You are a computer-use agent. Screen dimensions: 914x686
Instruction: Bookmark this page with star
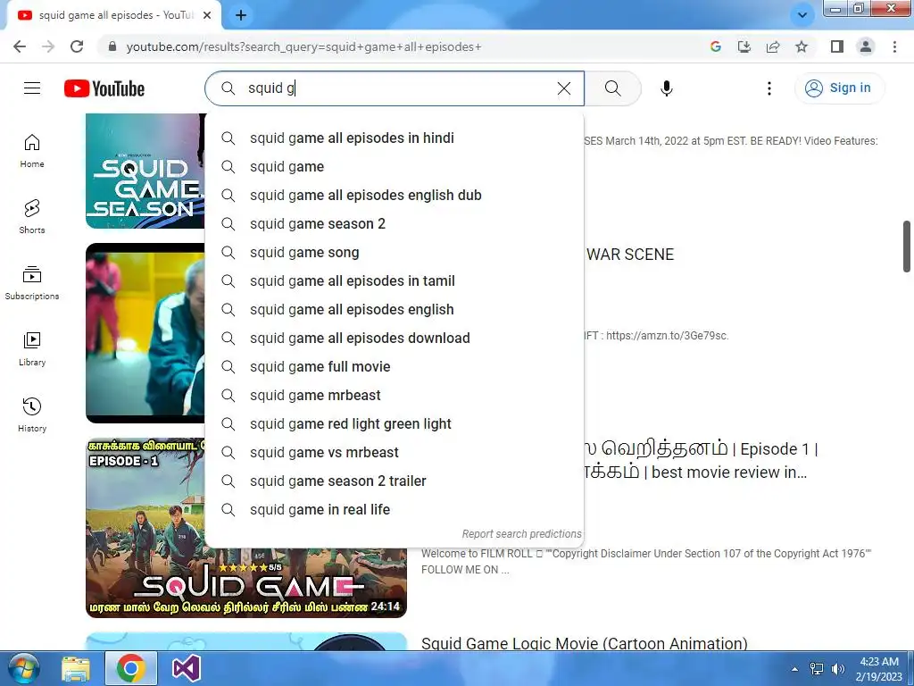tap(802, 46)
